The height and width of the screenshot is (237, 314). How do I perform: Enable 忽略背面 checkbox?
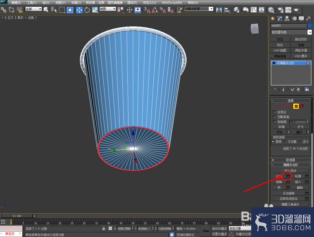274,117
